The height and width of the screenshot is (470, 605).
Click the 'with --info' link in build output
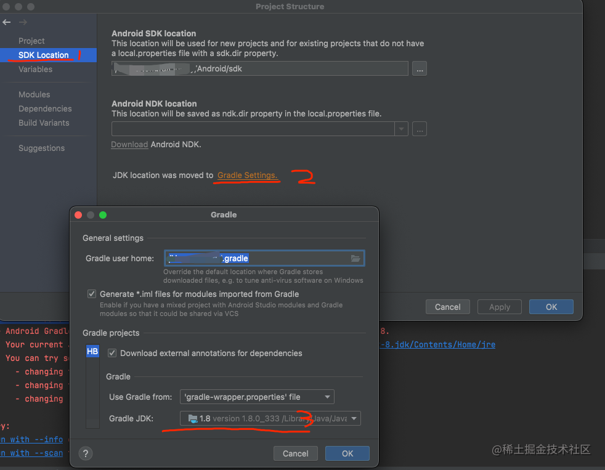pos(31,440)
